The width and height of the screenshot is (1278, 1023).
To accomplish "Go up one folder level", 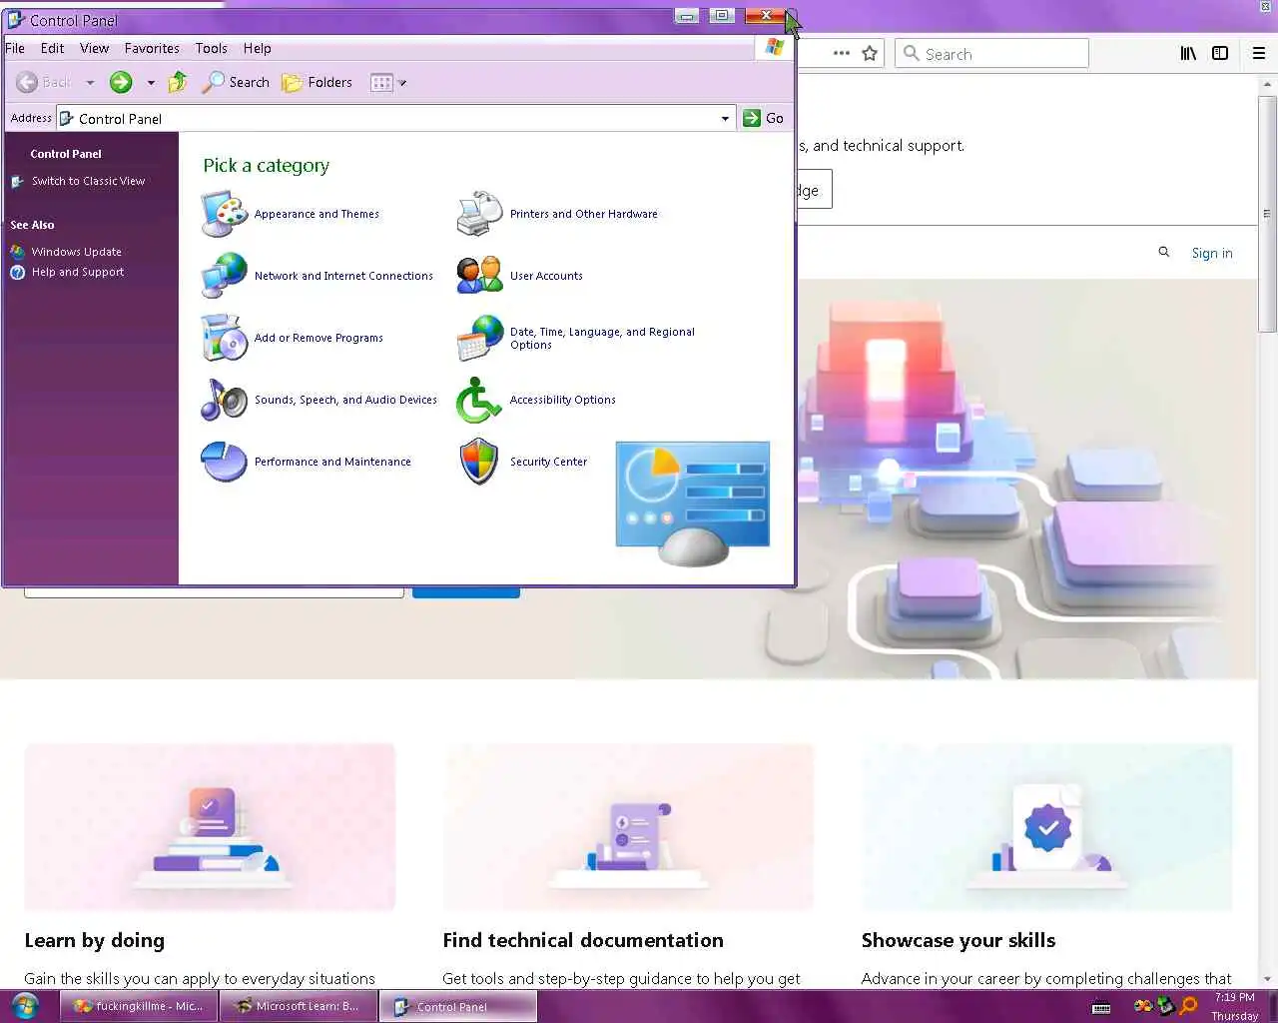I will (178, 82).
